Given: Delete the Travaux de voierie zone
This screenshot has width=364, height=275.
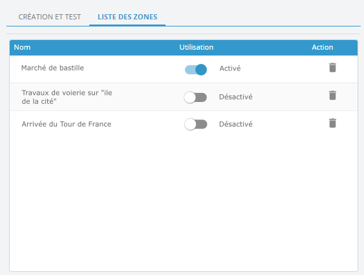Looking at the screenshot, I should pyautogui.click(x=332, y=96).
